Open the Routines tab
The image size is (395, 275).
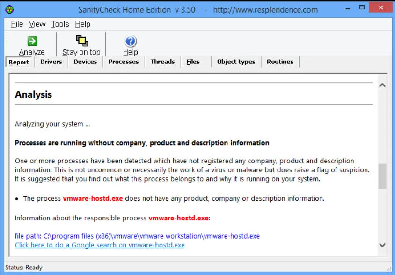click(x=280, y=62)
